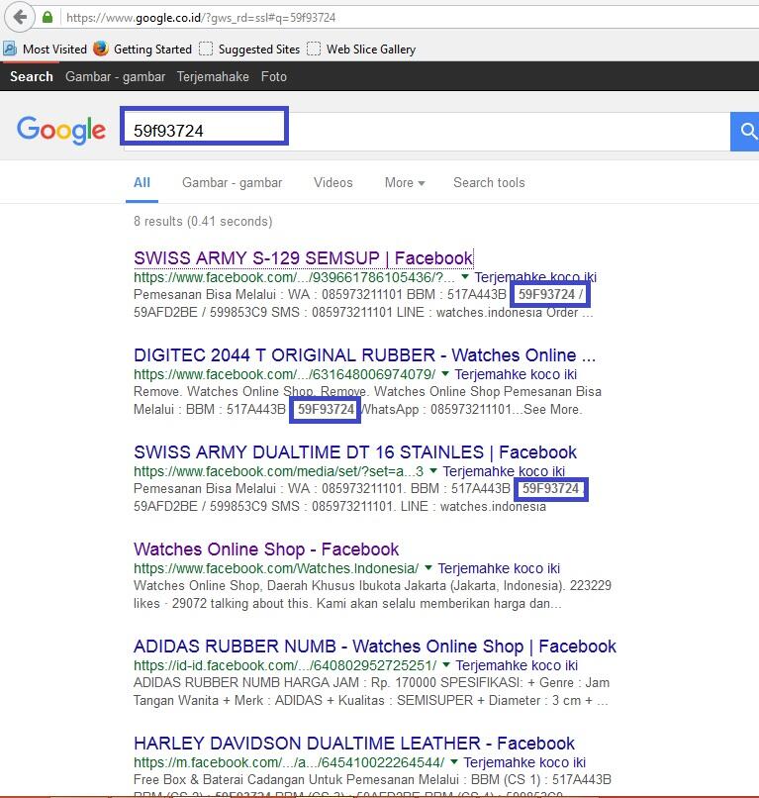Open Watches Online Shop - Facebook result
This screenshot has width=759, height=798.
coord(266,549)
